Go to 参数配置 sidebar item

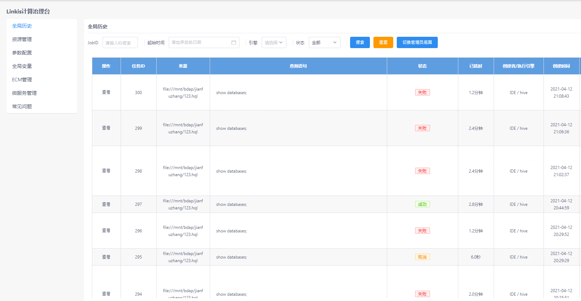point(22,53)
